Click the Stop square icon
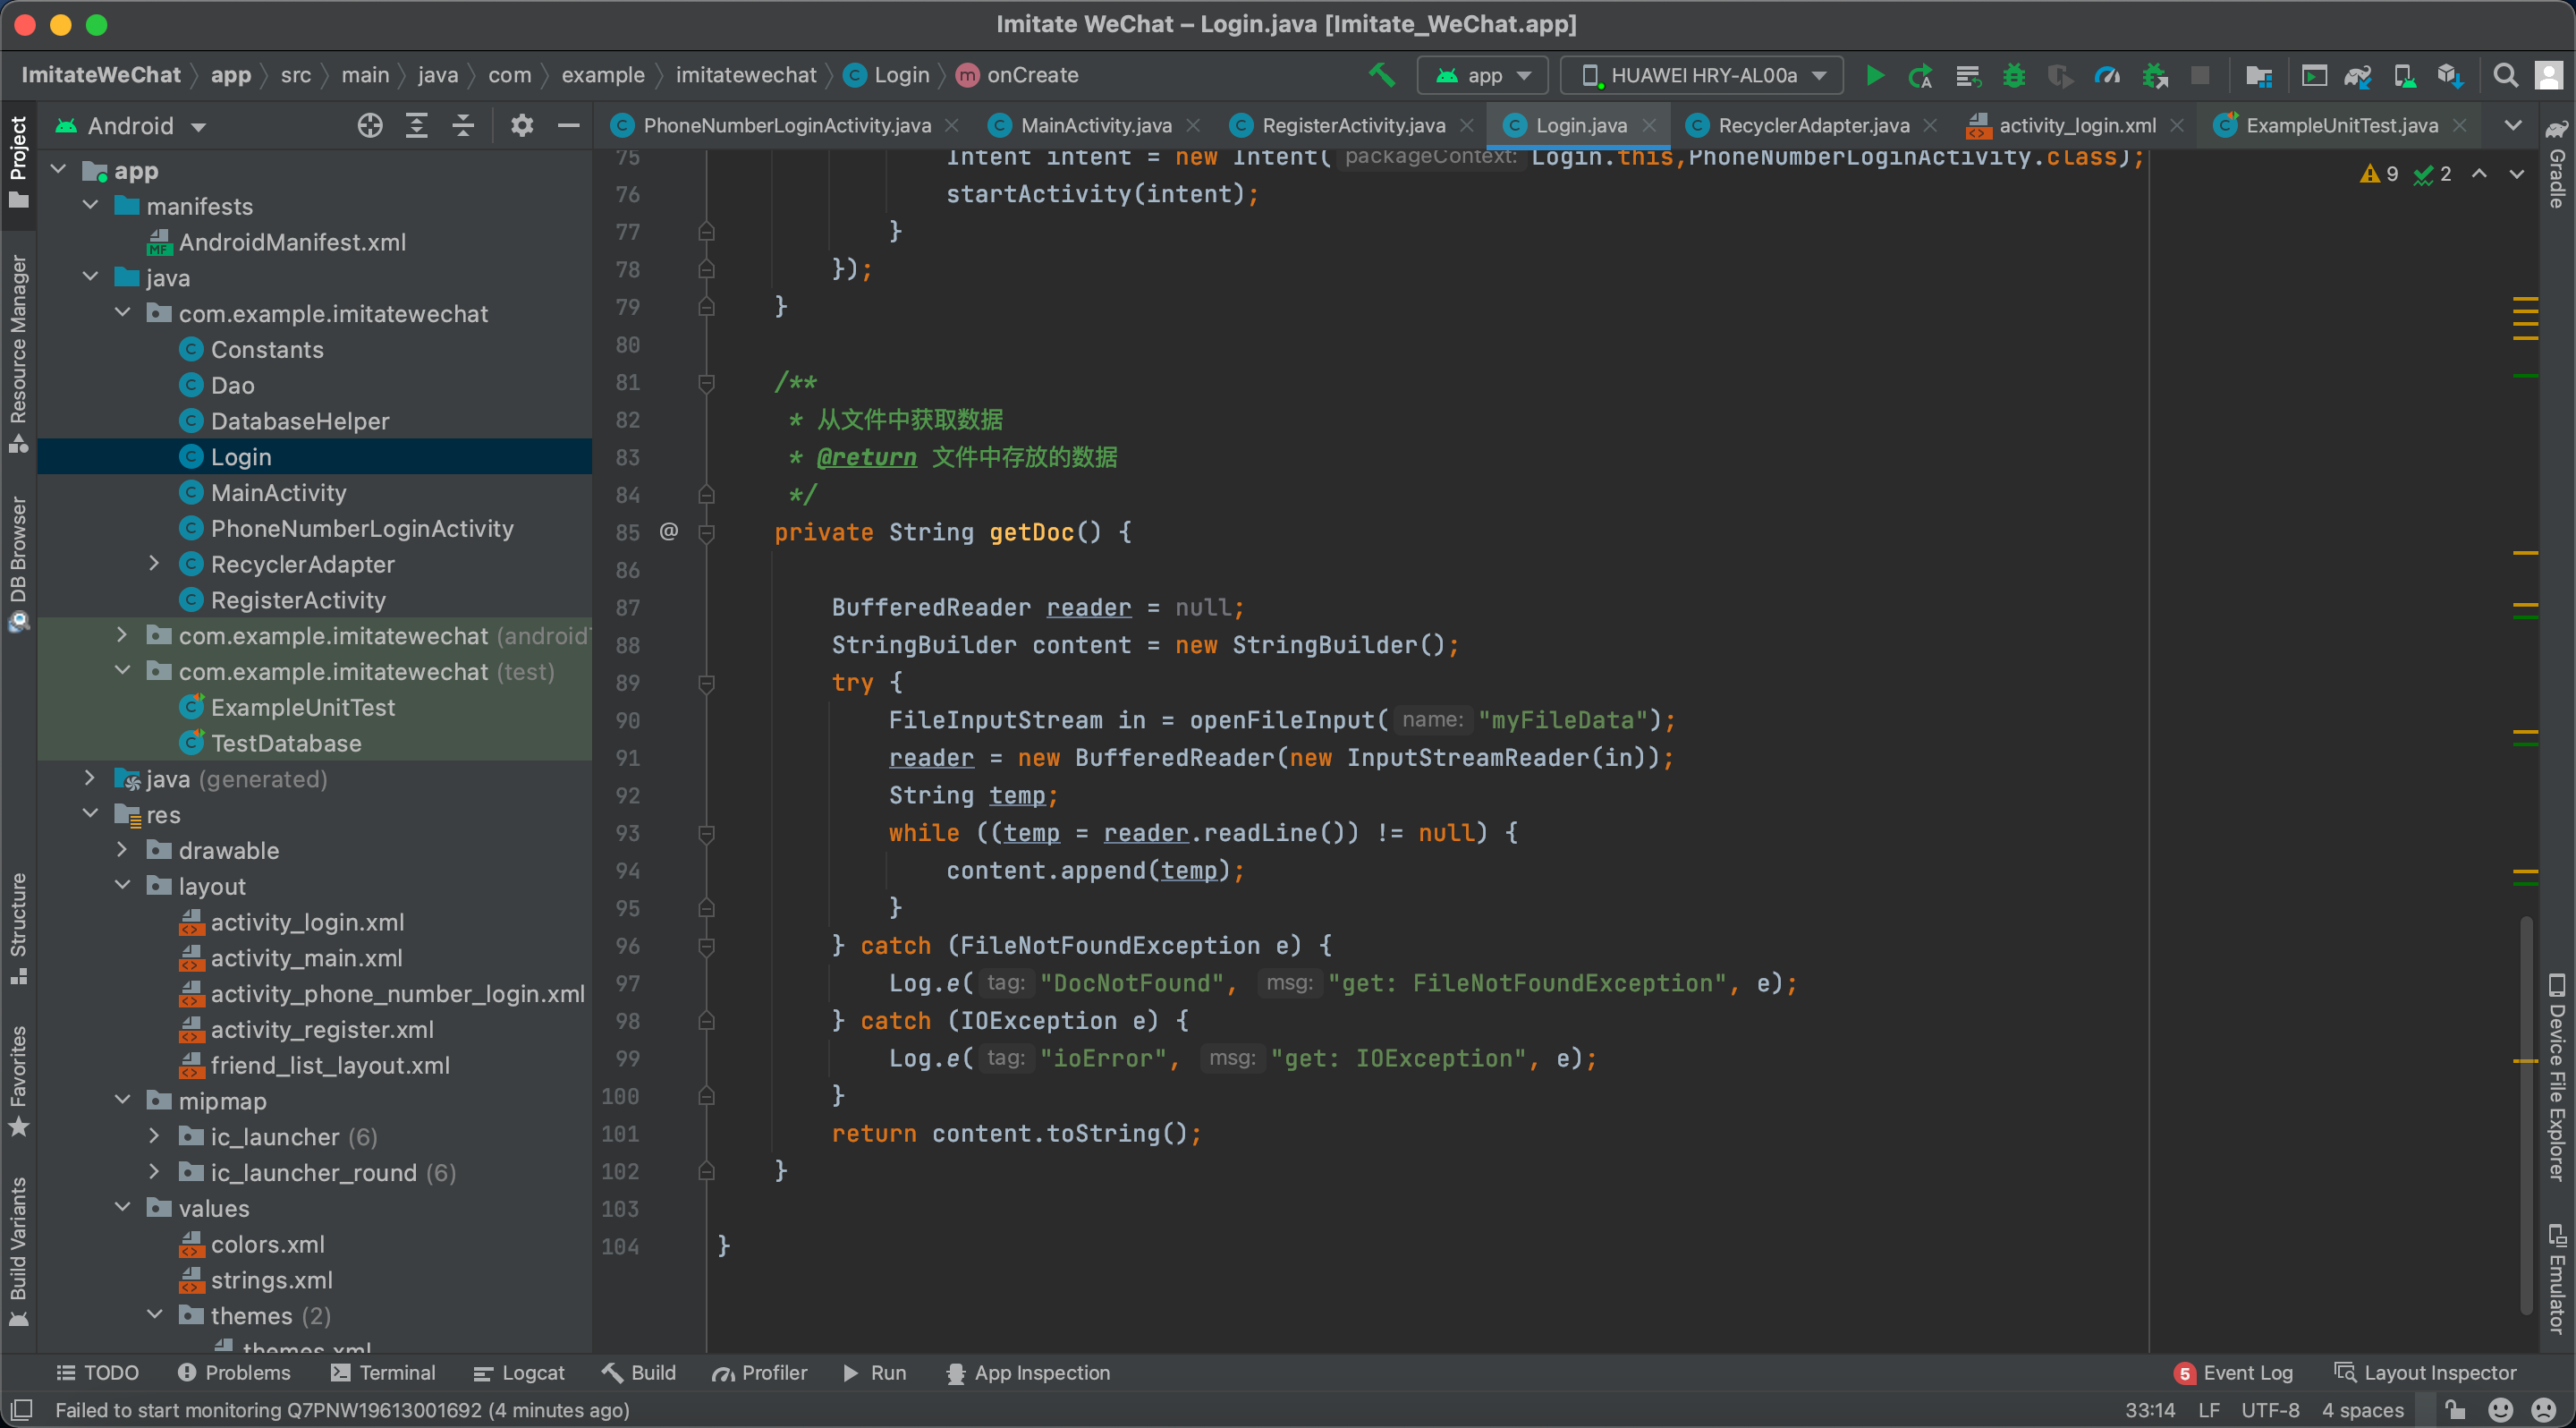Viewport: 2576px width, 1428px height. [x=2199, y=76]
